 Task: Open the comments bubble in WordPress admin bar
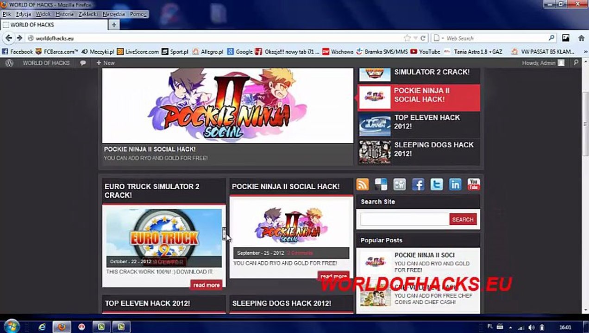(83, 63)
